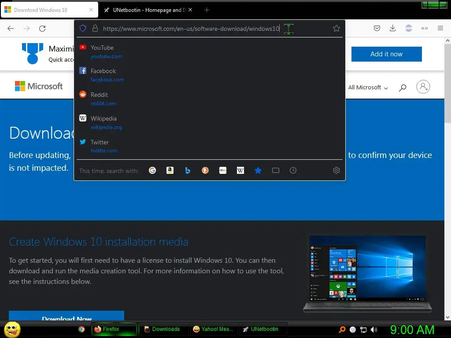Reload the page with the refresh icon

coord(42,29)
